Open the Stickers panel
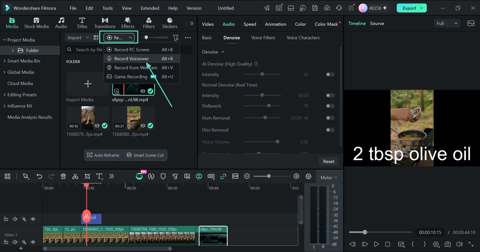This screenshot has width=480, height=252. [x=170, y=23]
